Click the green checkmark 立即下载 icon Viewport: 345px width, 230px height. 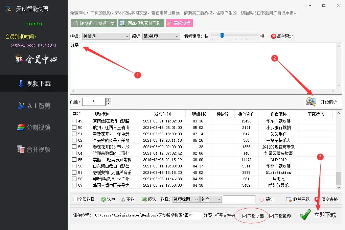(x=305, y=215)
